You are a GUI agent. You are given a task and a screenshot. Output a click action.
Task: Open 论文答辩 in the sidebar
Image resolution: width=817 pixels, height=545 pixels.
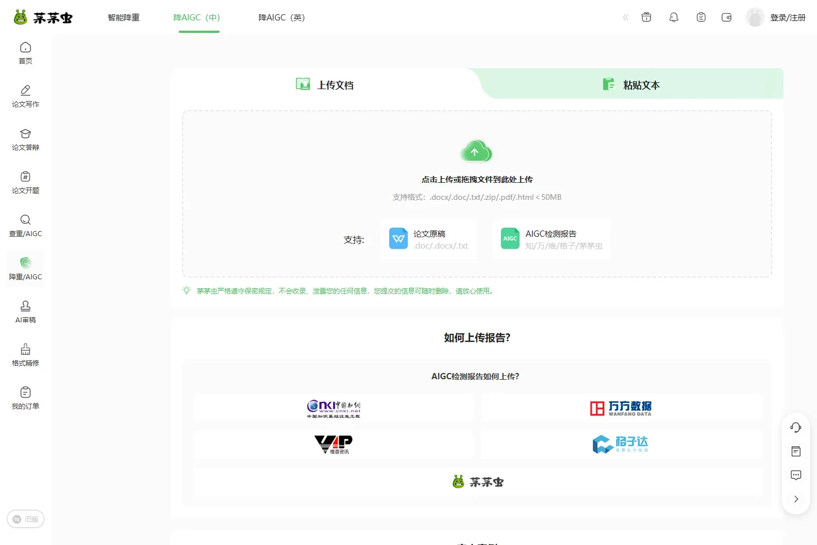26,139
